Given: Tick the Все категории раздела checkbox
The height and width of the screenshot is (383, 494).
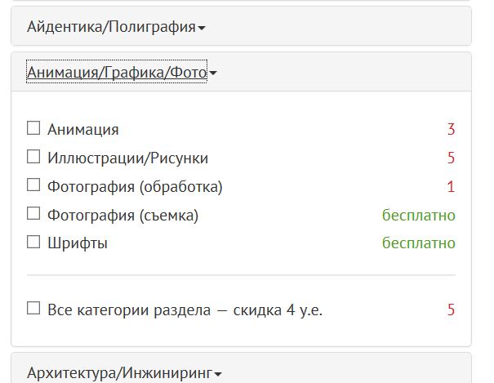Looking at the screenshot, I should click(33, 309).
